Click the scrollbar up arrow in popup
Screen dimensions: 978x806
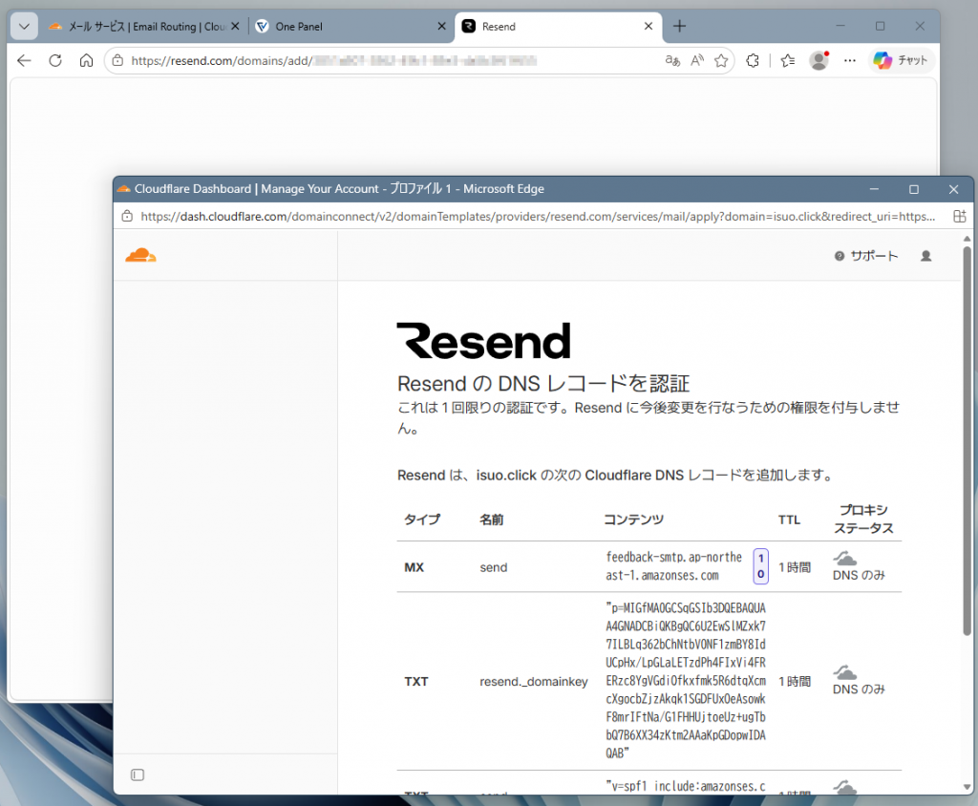(x=967, y=239)
